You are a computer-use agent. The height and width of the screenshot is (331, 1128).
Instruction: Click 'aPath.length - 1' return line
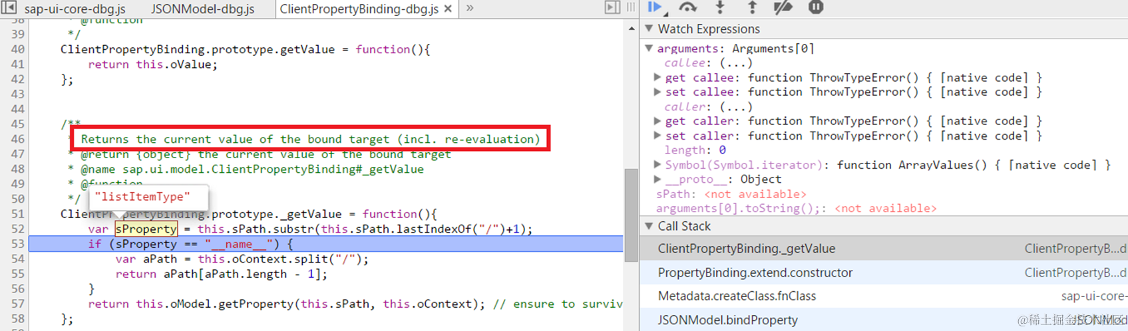(x=221, y=274)
